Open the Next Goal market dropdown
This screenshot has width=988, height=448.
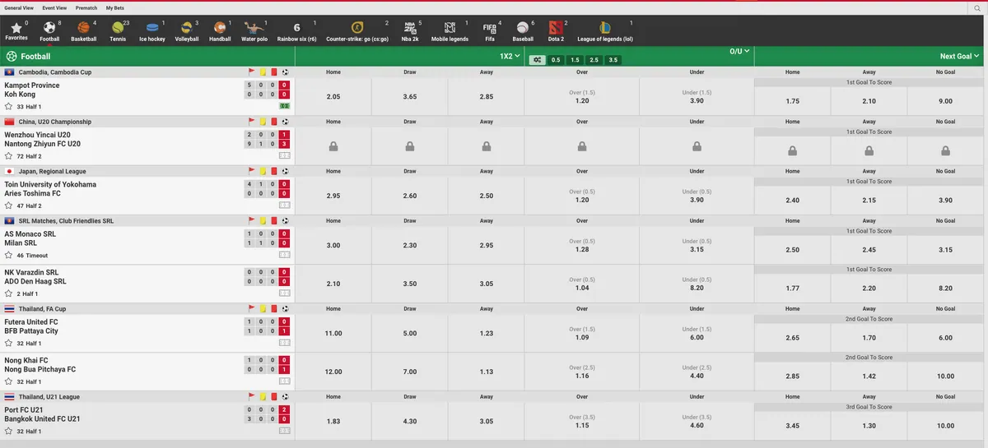pos(960,56)
